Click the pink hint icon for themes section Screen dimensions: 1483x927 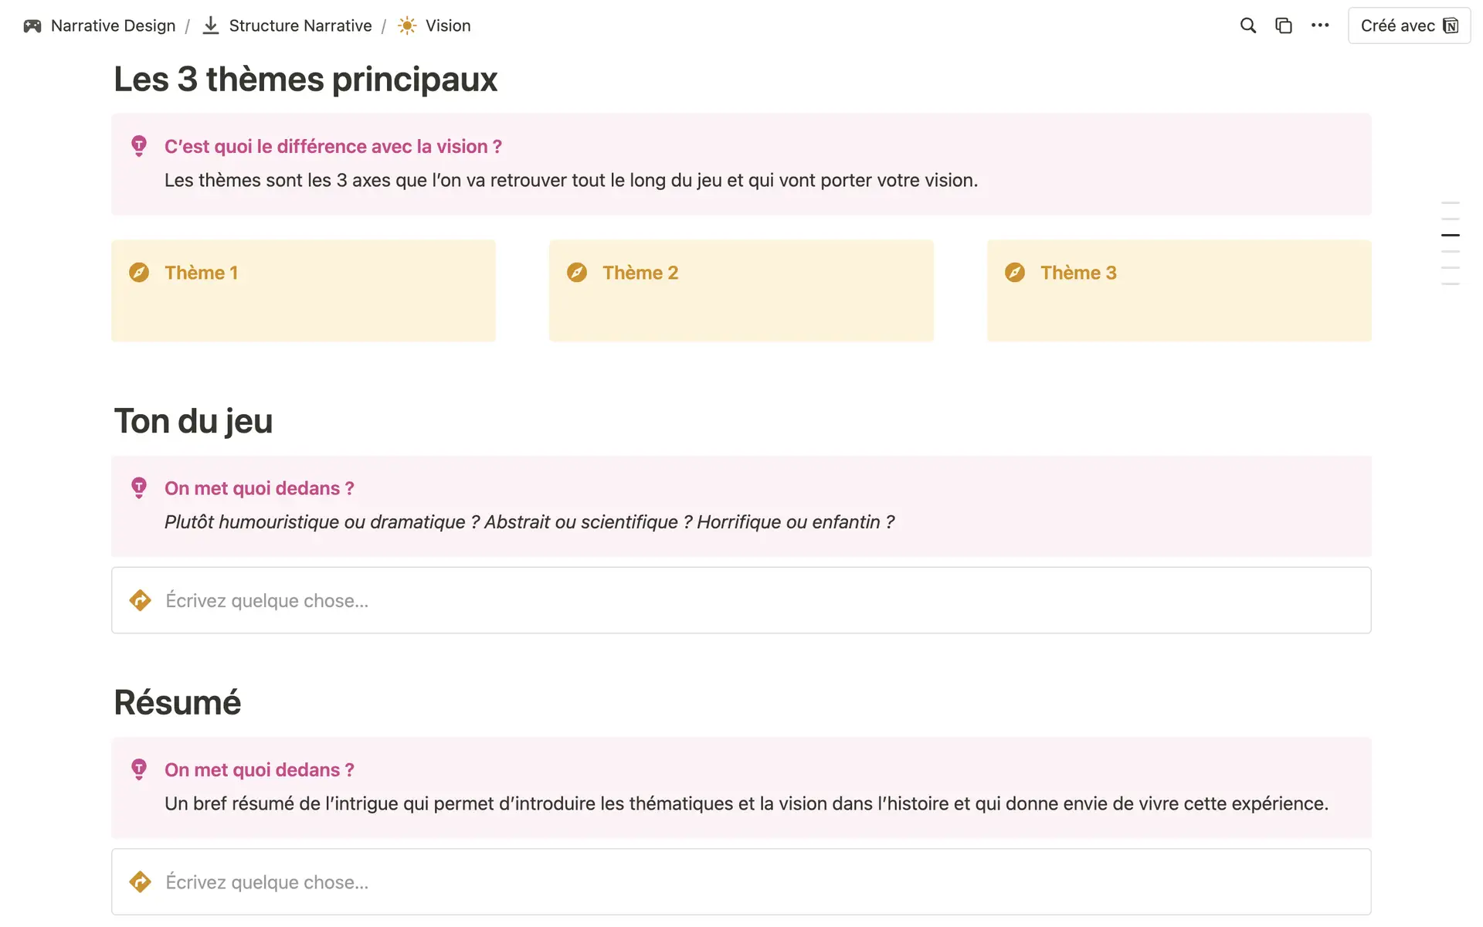tap(137, 145)
